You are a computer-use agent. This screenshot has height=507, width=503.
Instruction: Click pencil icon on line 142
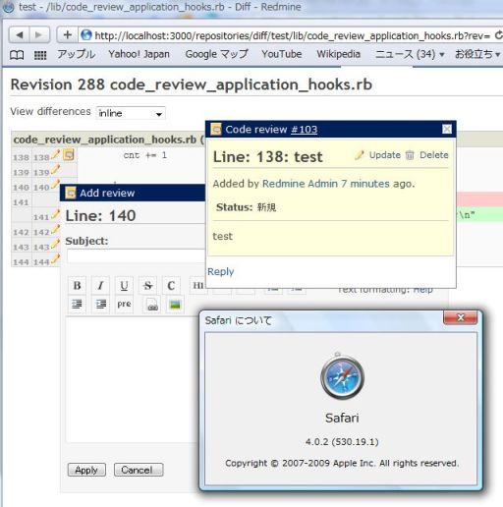tap(55, 229)
